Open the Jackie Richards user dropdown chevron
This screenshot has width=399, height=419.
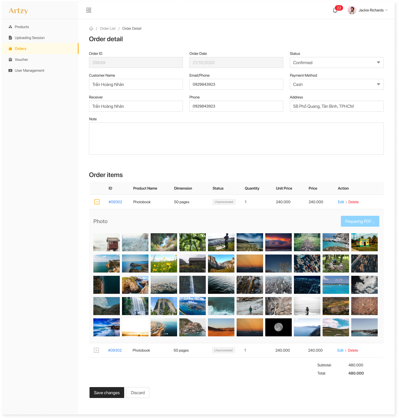386,10
